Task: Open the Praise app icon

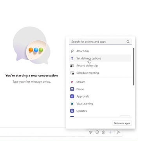Action: coord(72,89)
